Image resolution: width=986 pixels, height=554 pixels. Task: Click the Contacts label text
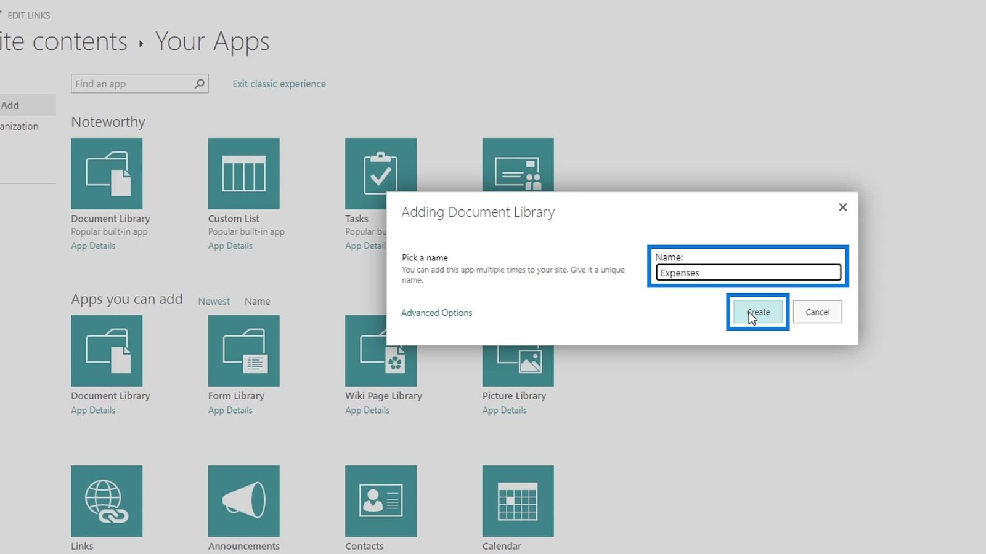[364, 546]
